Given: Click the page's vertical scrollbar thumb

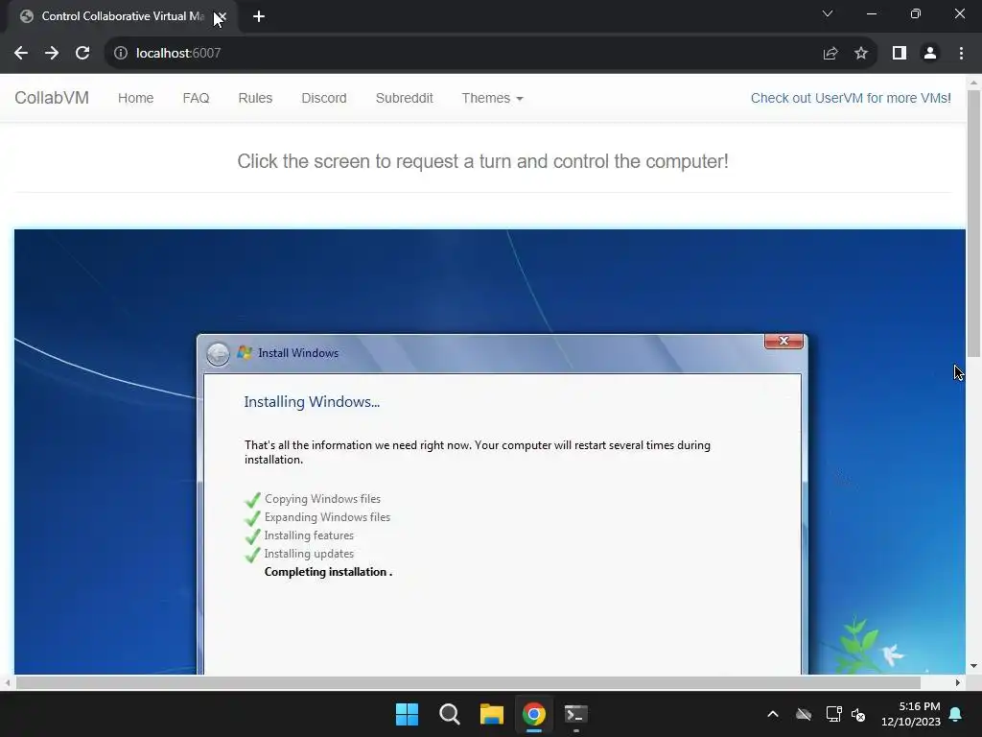Looking at the screenshot, I should (x=974, y=224).
